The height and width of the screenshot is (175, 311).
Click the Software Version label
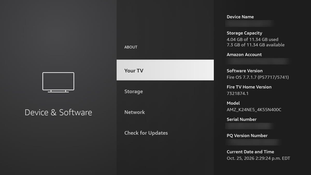pyautogui.click(x=245, y=71)
